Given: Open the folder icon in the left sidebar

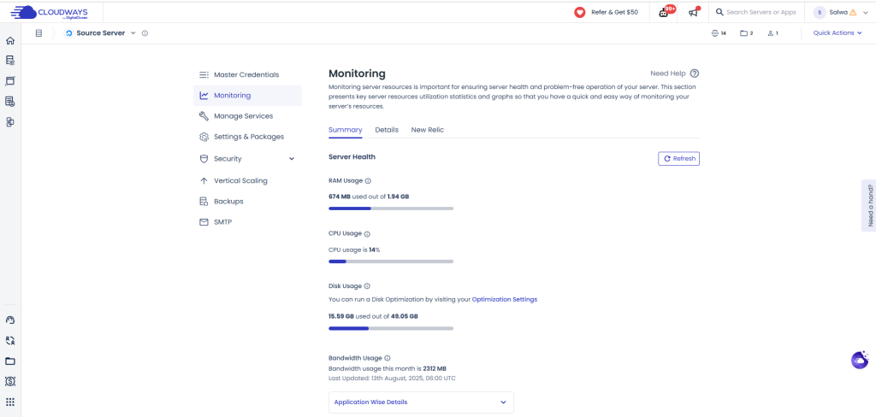Looking at the screenshot, I should pos(10,361).
